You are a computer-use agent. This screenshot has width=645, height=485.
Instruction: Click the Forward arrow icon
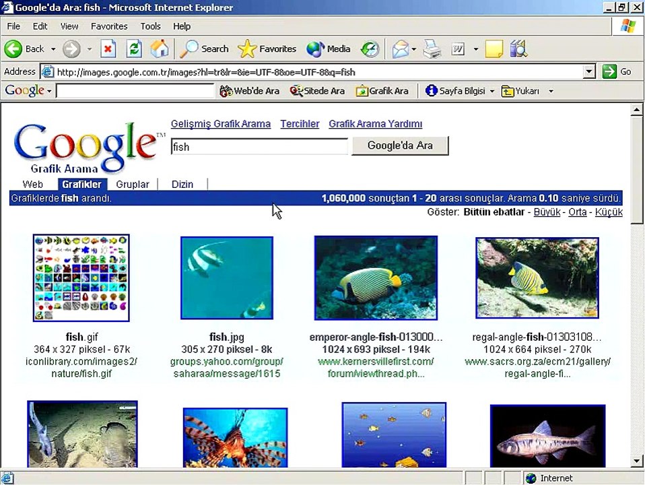[71, 49]
